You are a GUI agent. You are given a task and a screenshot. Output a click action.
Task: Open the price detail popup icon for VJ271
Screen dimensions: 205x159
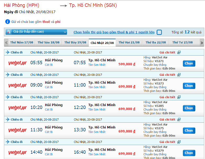(179, 52)
